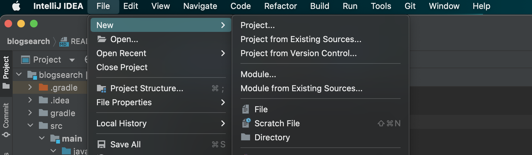The image size is (532, 155).
Task: Toggle the Project tool window sidebar tab
Action: pyautogui.click(x=6, y=72)
